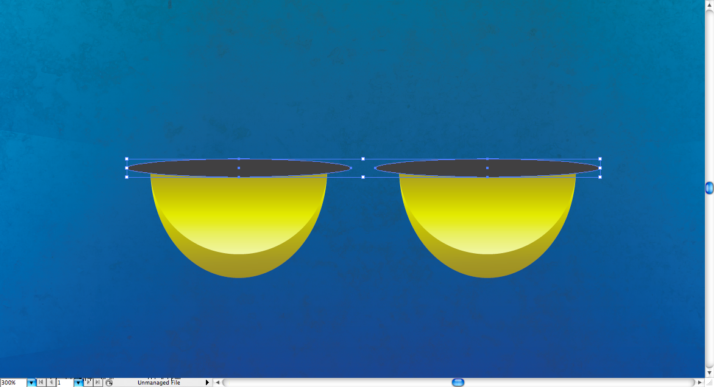Click the vertical scrollbar thumb
This screenshot has width=714, height=387.
pos(709,188)
